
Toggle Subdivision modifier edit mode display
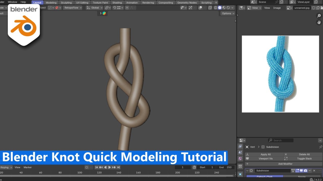pos(297,171)
